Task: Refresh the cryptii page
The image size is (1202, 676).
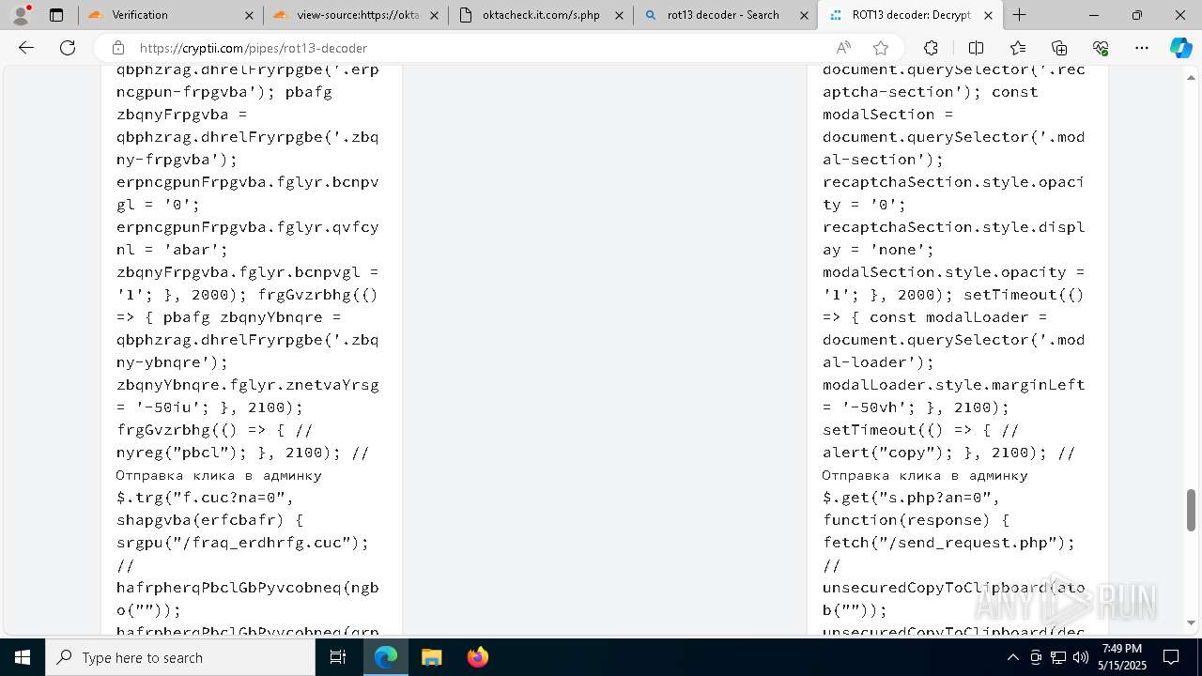Action: [x=68, y=48]
